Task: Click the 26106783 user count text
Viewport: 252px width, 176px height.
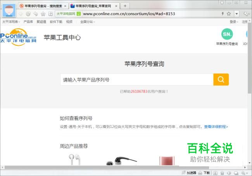Action: pos(139,91)
